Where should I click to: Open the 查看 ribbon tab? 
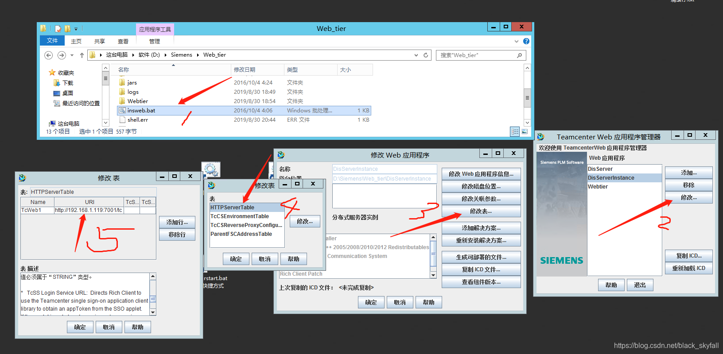tap(123, 41)
